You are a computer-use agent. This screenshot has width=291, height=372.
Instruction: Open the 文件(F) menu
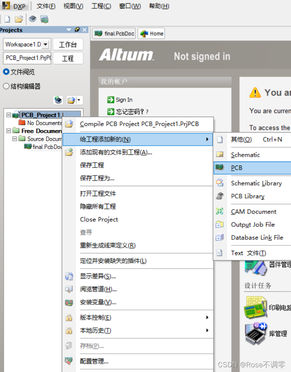click(x=46, y=6)
